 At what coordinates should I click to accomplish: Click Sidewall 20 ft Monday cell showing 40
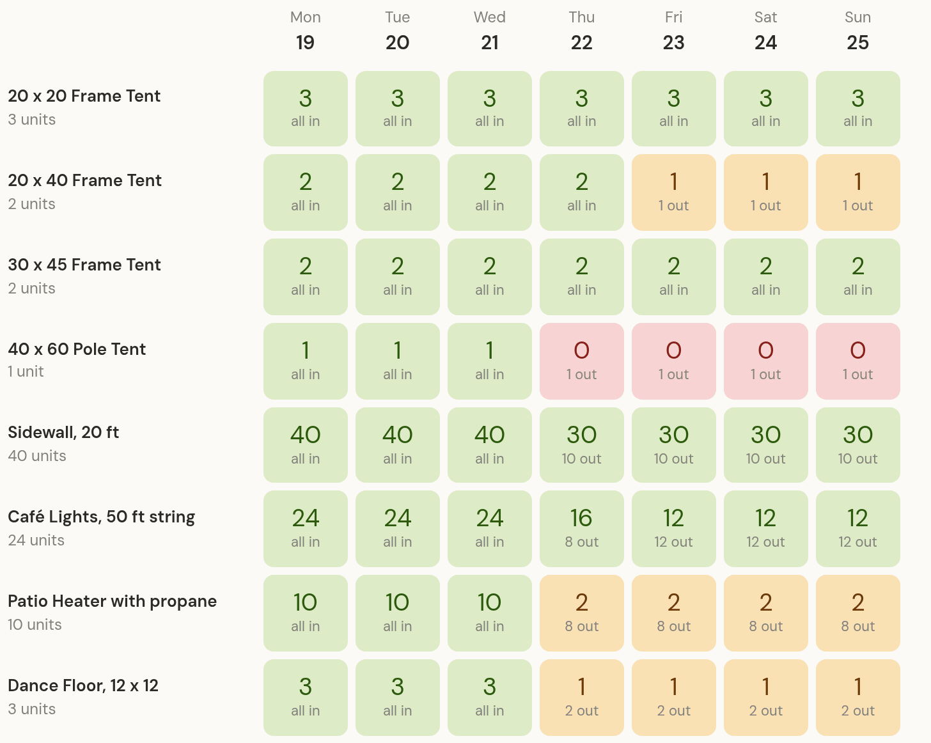(x=306, y=445)
